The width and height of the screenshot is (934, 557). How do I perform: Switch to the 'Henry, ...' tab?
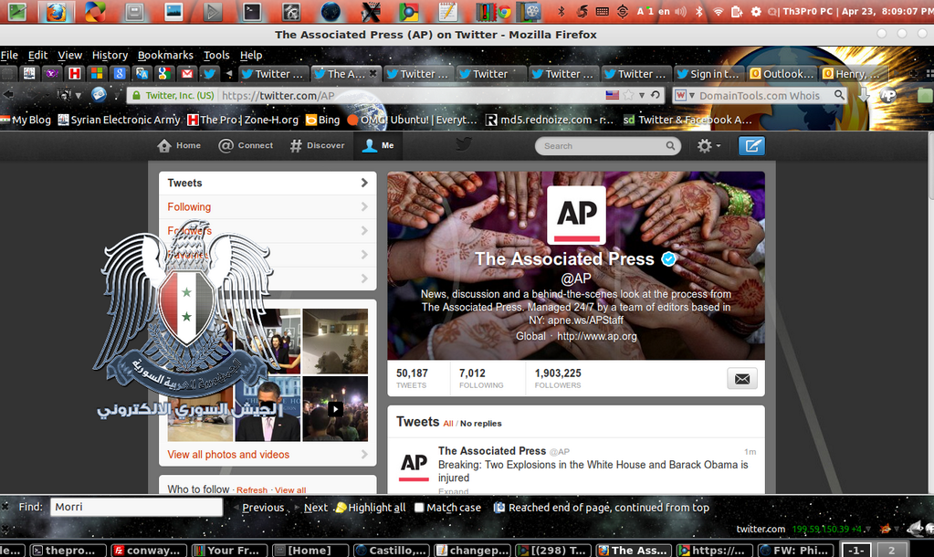853,74
